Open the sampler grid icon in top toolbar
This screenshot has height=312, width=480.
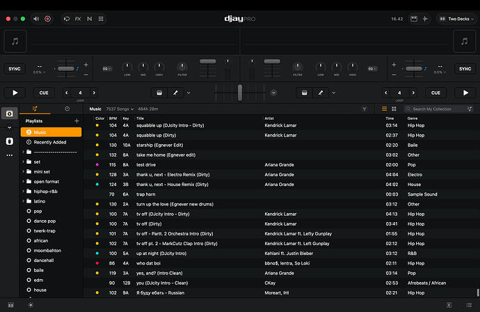tap(101, 19)
